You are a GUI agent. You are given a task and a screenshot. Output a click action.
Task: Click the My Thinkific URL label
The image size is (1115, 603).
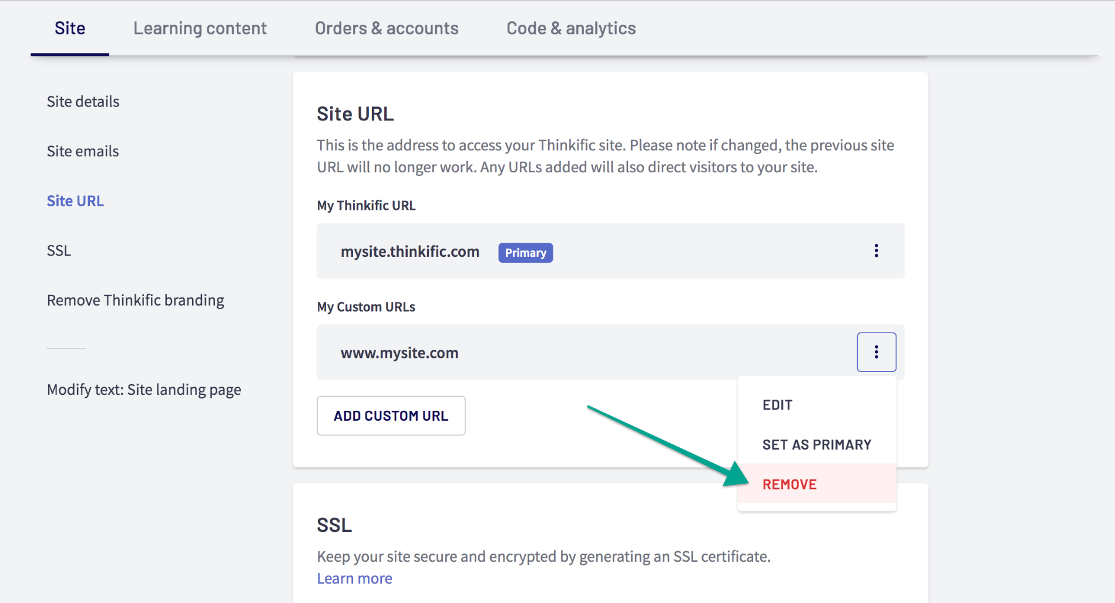click(x=366, y=206)
